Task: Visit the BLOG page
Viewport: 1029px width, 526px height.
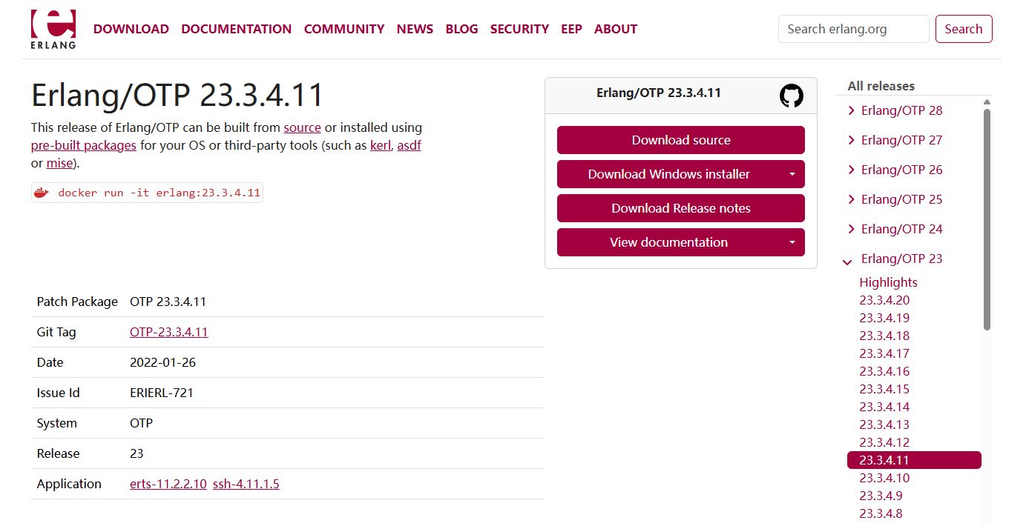Action: pos(461,29)
